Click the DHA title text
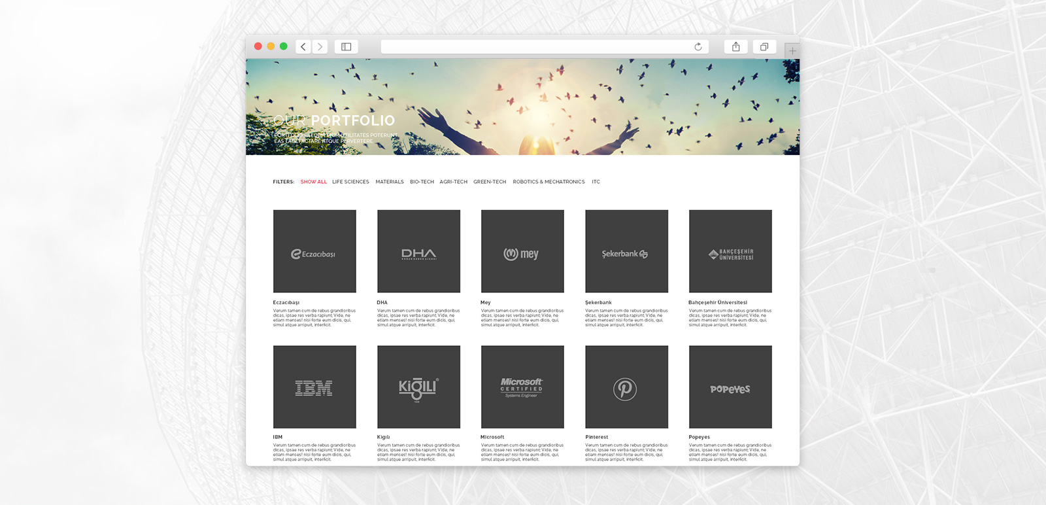 point(382,303)
